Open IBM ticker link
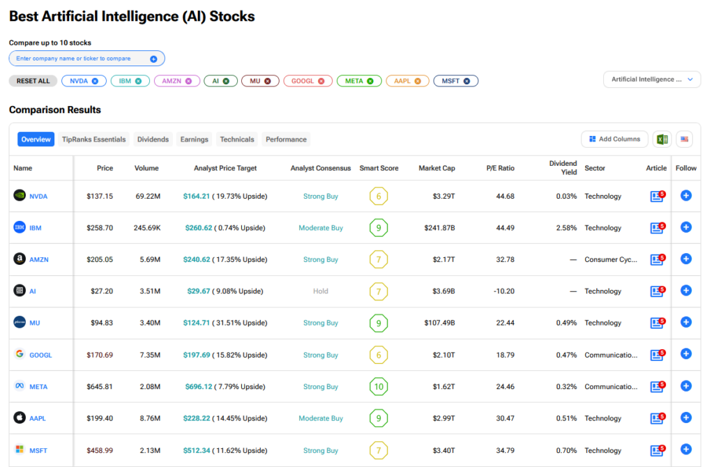Viewport: 714px width, 467px height. [x=36, y=228]
